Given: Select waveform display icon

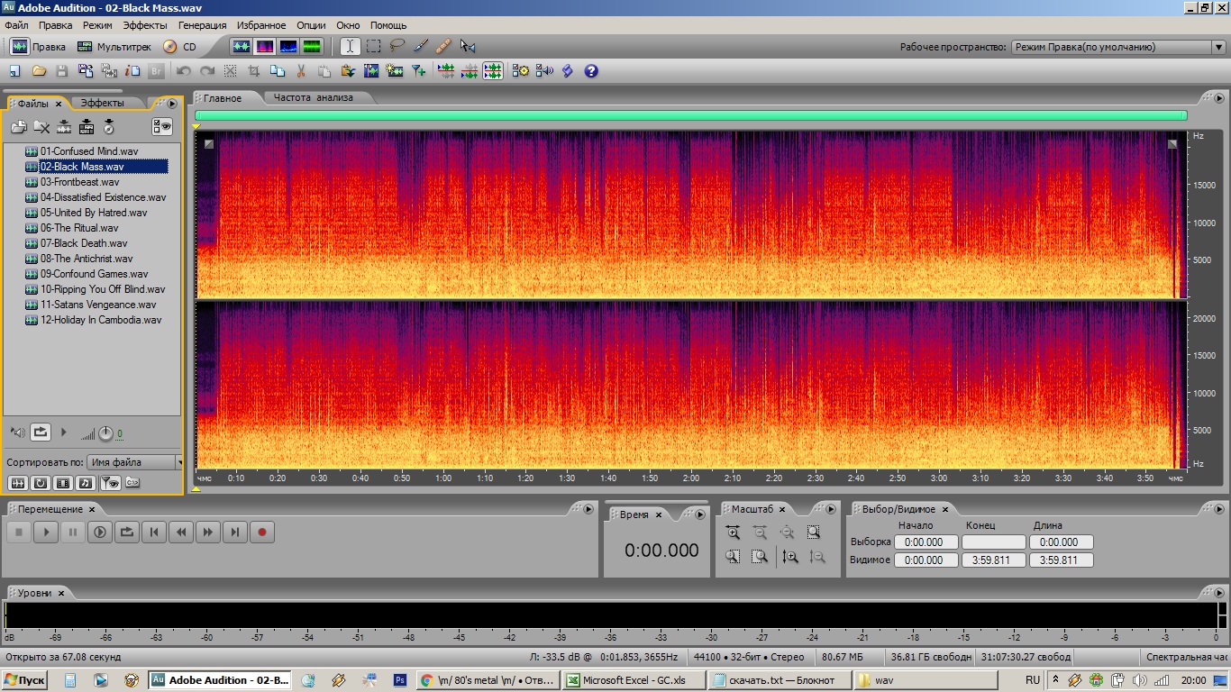Looking at the screenshot, I should 242,47.
